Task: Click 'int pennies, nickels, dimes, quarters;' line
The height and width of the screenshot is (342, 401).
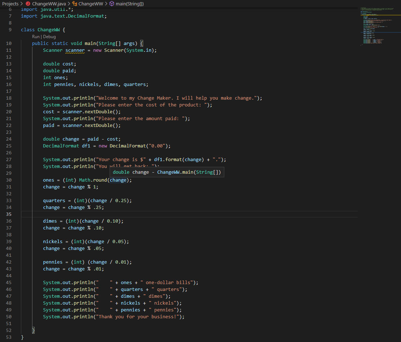Action: click(x=96, y=85)
